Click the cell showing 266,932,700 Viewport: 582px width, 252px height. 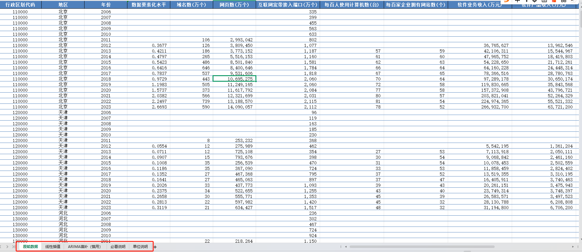(x=480, y=107)
